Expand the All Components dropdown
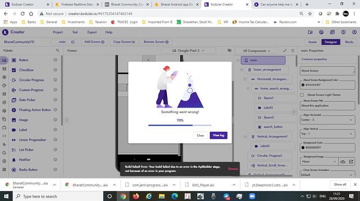 click(257, 51)
